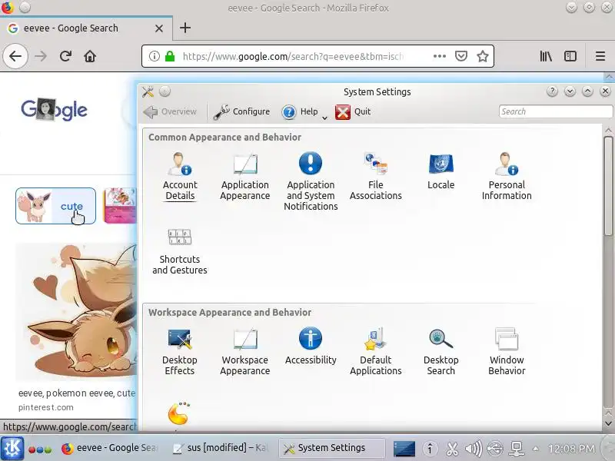Click the site information icon in address bar
Image resolution: width=615 pixels, height=461 pixels.
pos(155,56)
